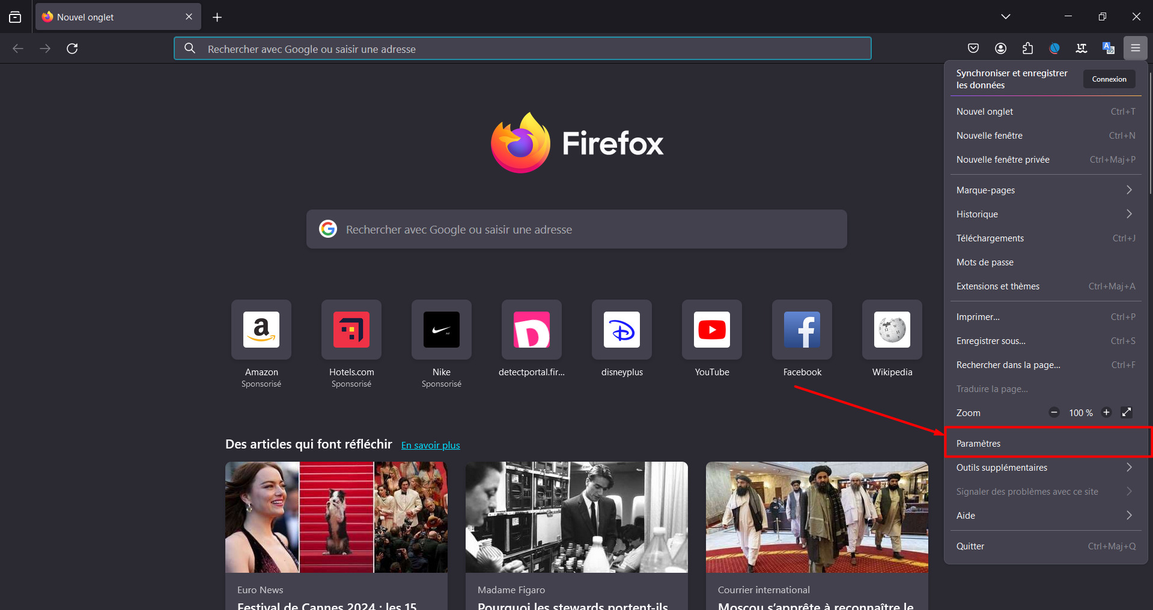
Task: Choose Enregistrer sous... in the menu
Action: (x=1045, y=341)
